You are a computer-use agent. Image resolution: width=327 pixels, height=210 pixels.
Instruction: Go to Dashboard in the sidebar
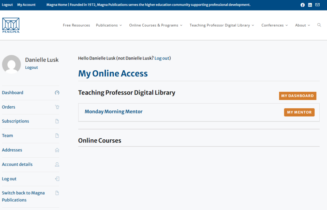(12, 93)
